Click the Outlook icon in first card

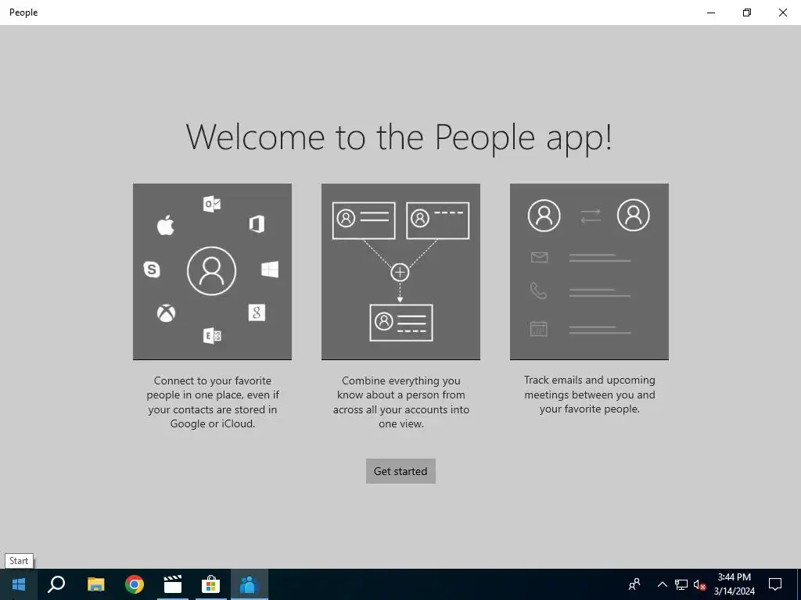coord(212,204)
